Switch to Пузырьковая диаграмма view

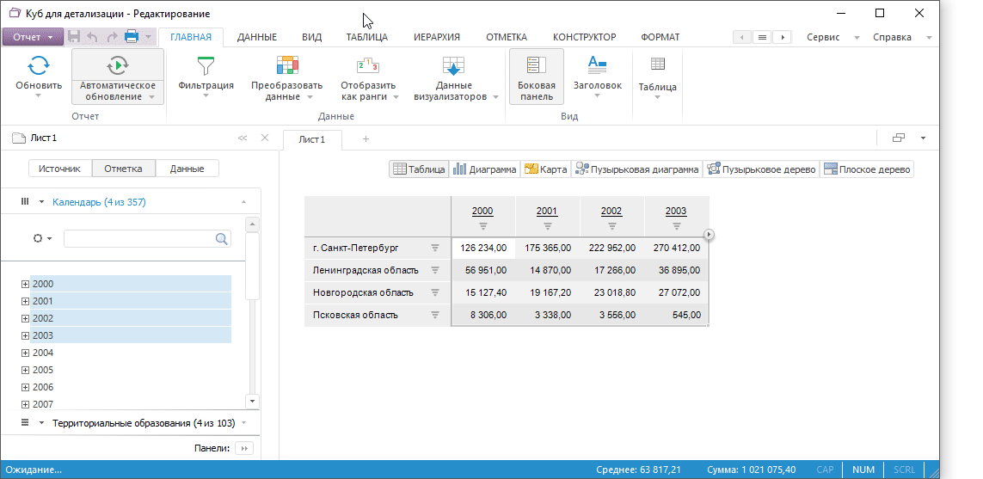(x=637, y=169)
